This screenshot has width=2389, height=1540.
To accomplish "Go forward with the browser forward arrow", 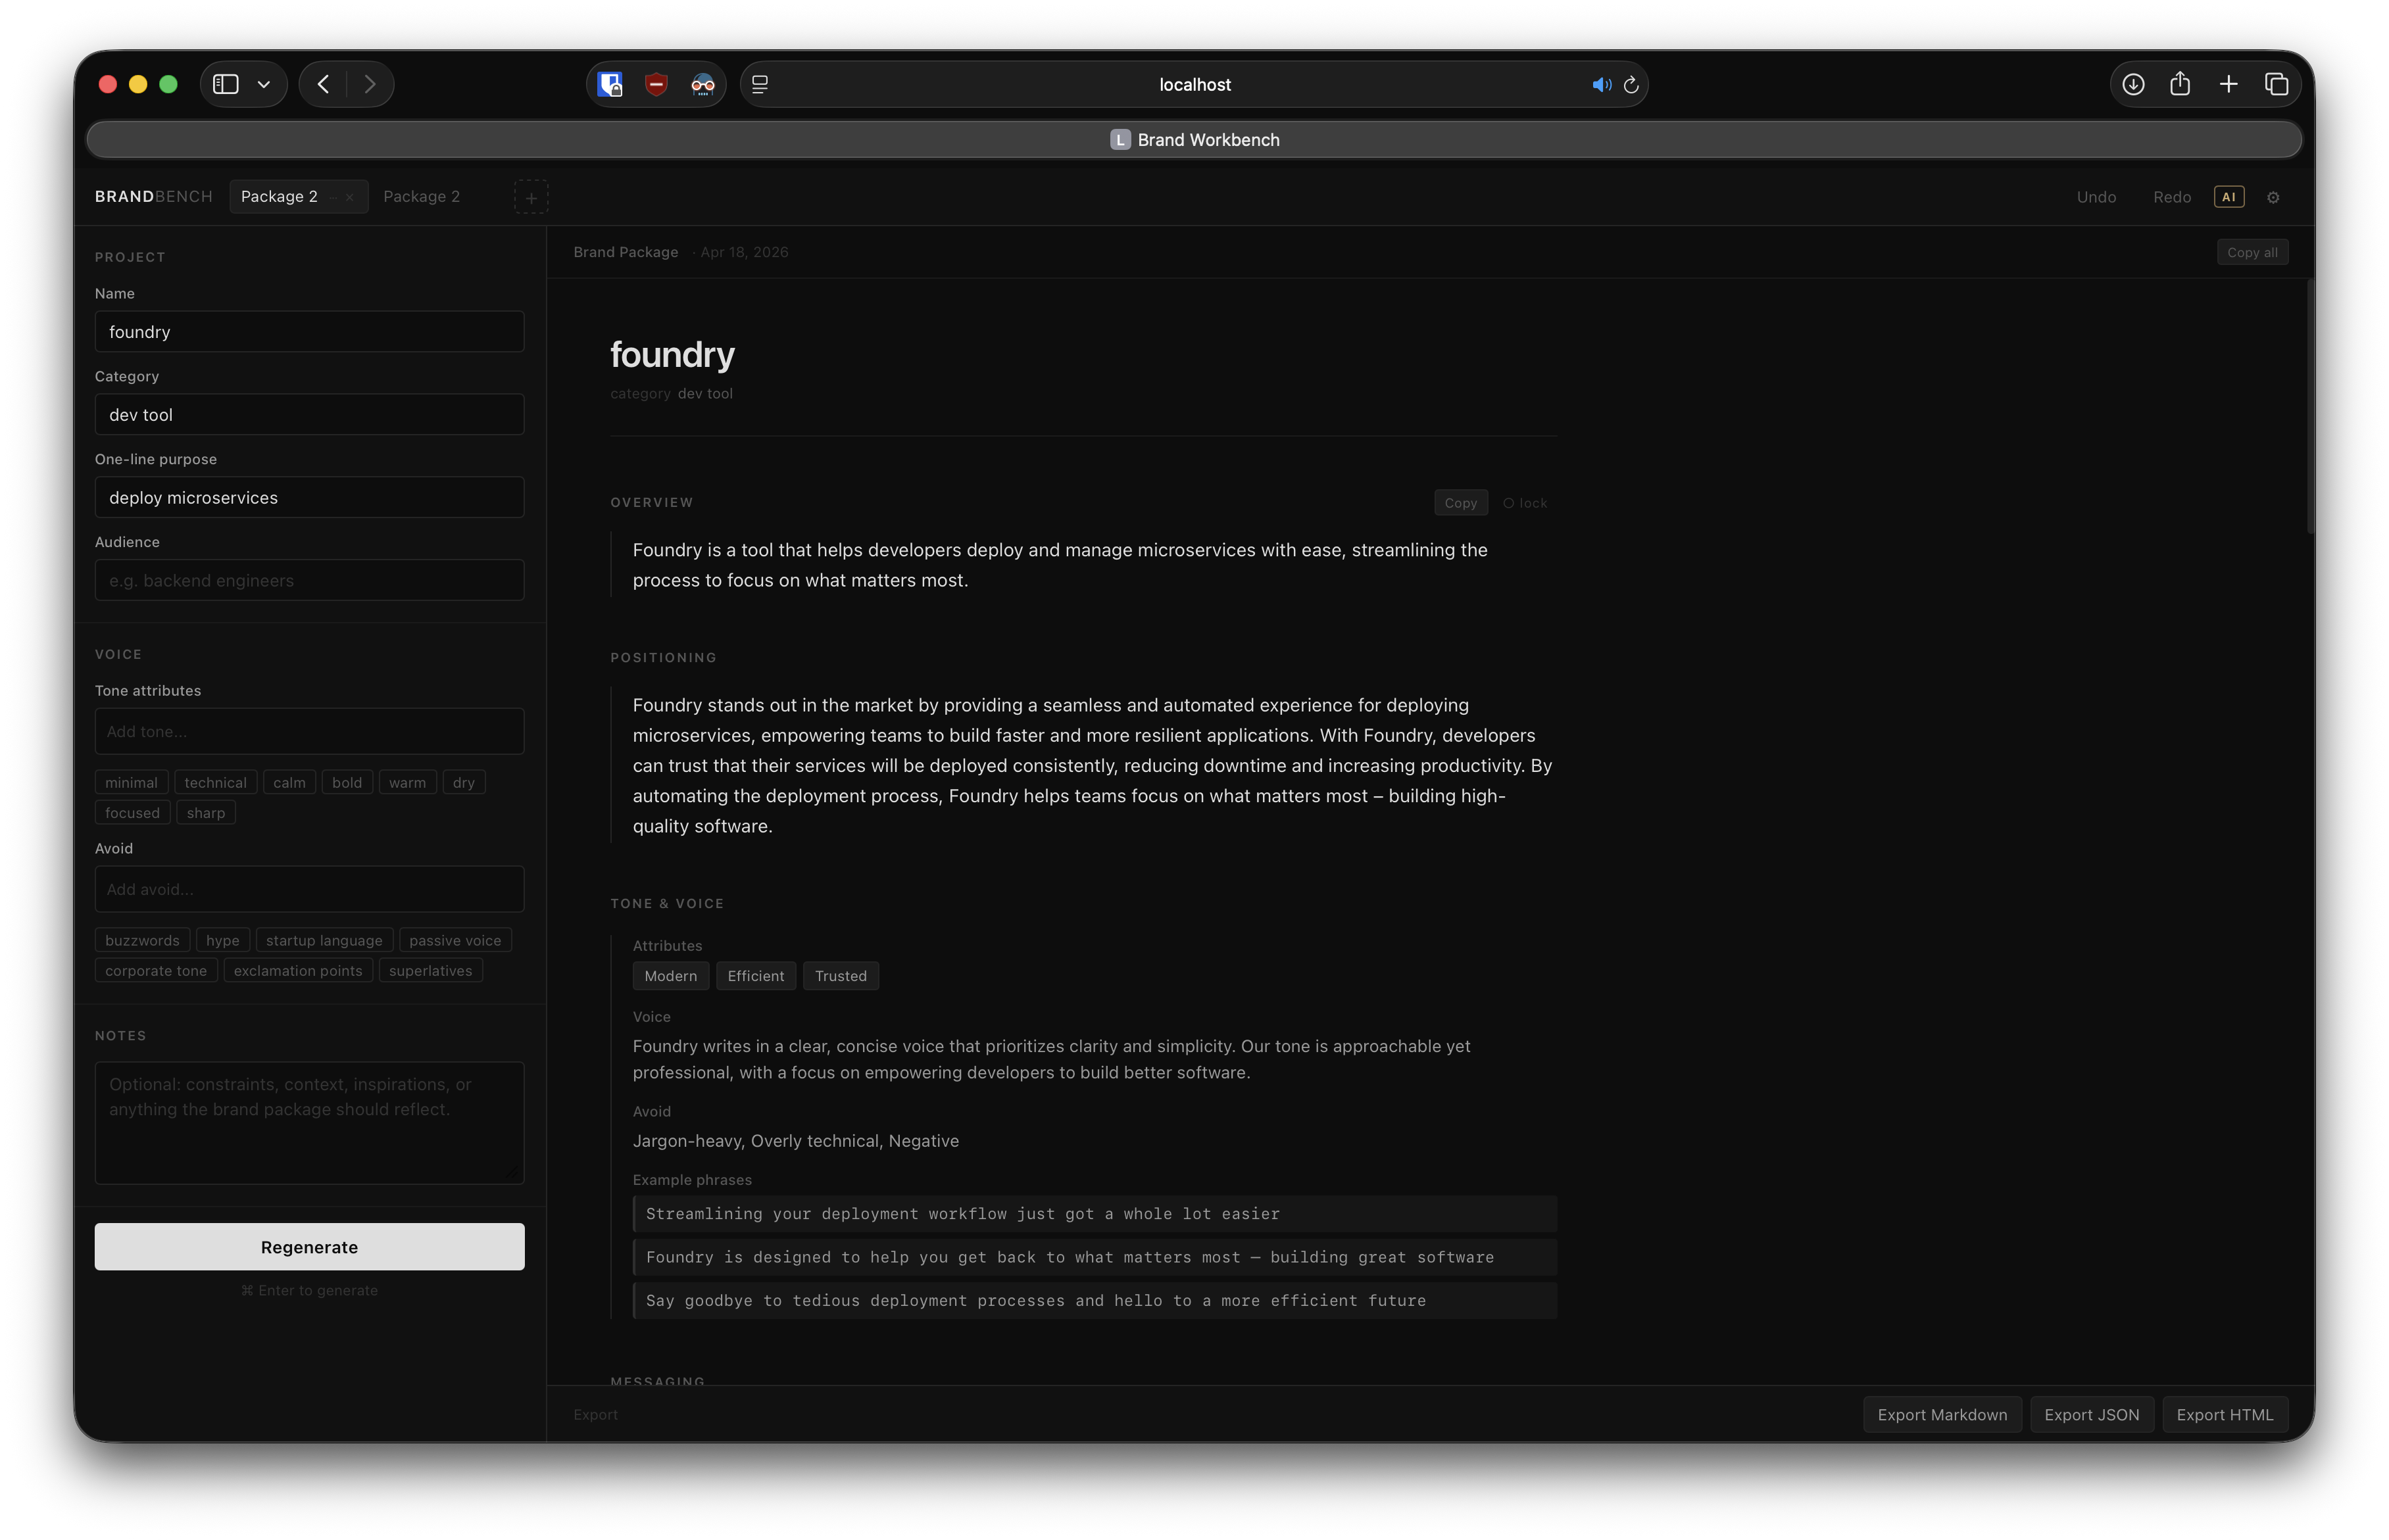I will (x=370, y=84).
